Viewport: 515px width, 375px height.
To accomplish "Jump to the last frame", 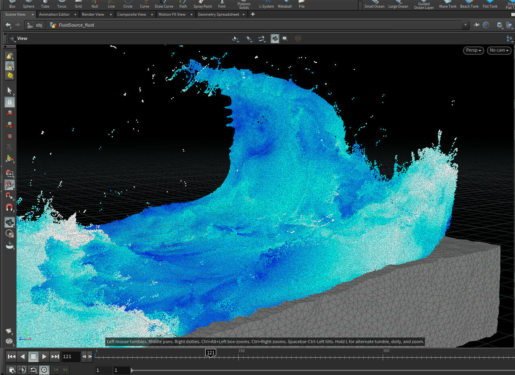I will [55, 356].
